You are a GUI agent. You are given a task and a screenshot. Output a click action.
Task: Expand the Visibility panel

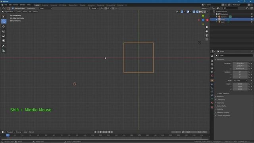pyautogui.click(x=219, y=109)
